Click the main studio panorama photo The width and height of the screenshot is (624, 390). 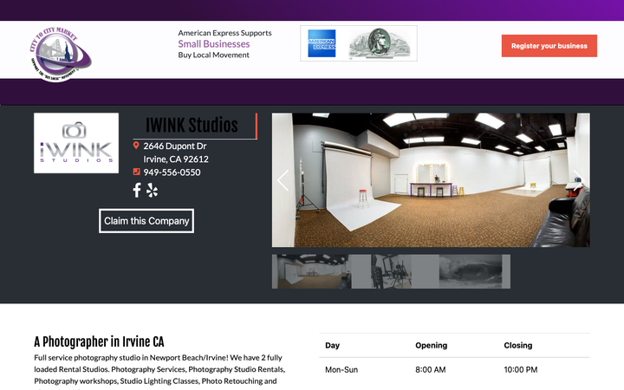click(431, 180)
